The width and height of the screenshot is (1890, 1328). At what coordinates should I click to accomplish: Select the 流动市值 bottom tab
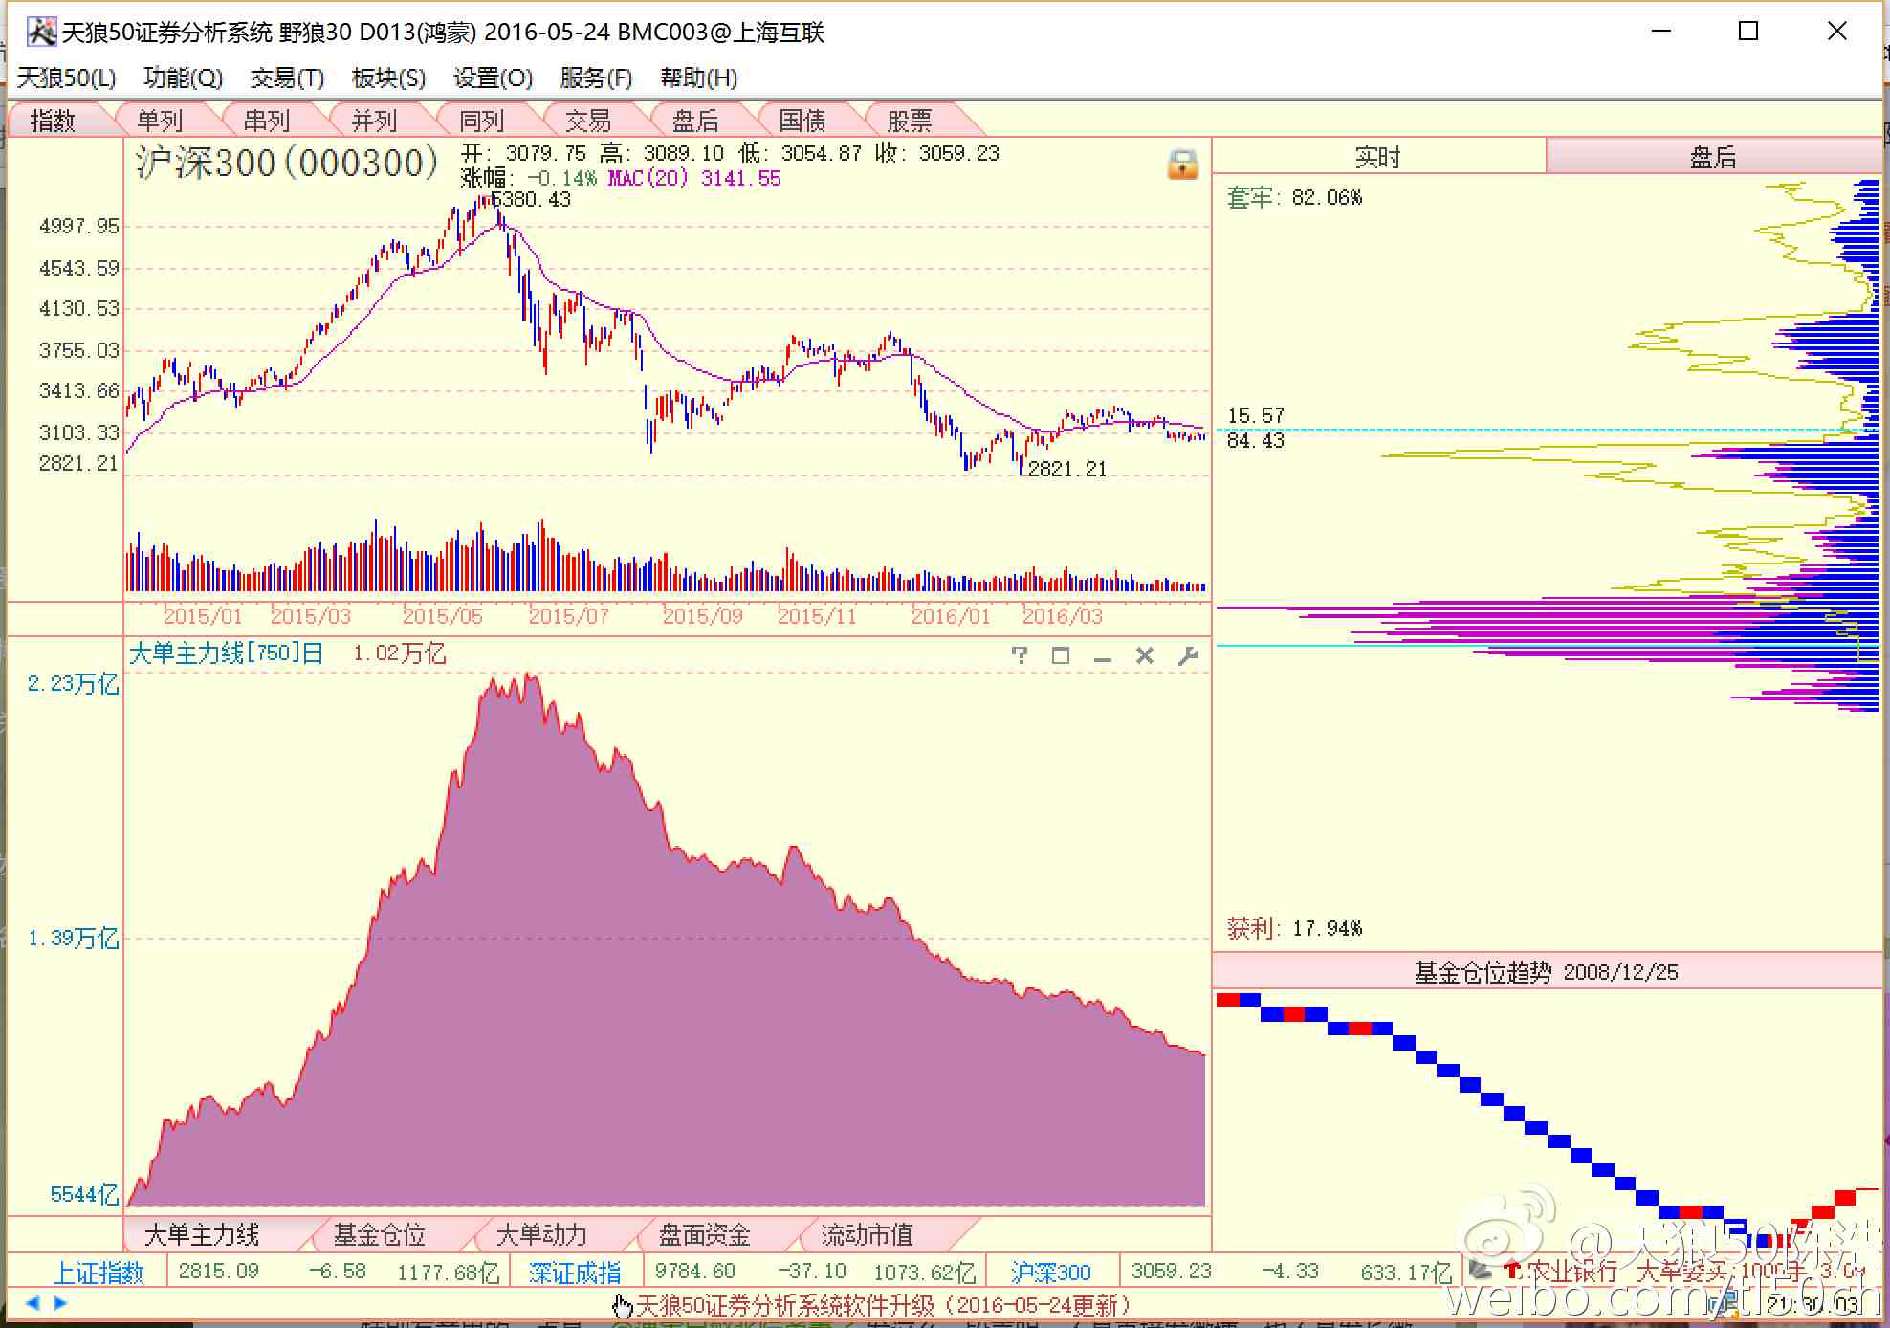point(867,1234)
